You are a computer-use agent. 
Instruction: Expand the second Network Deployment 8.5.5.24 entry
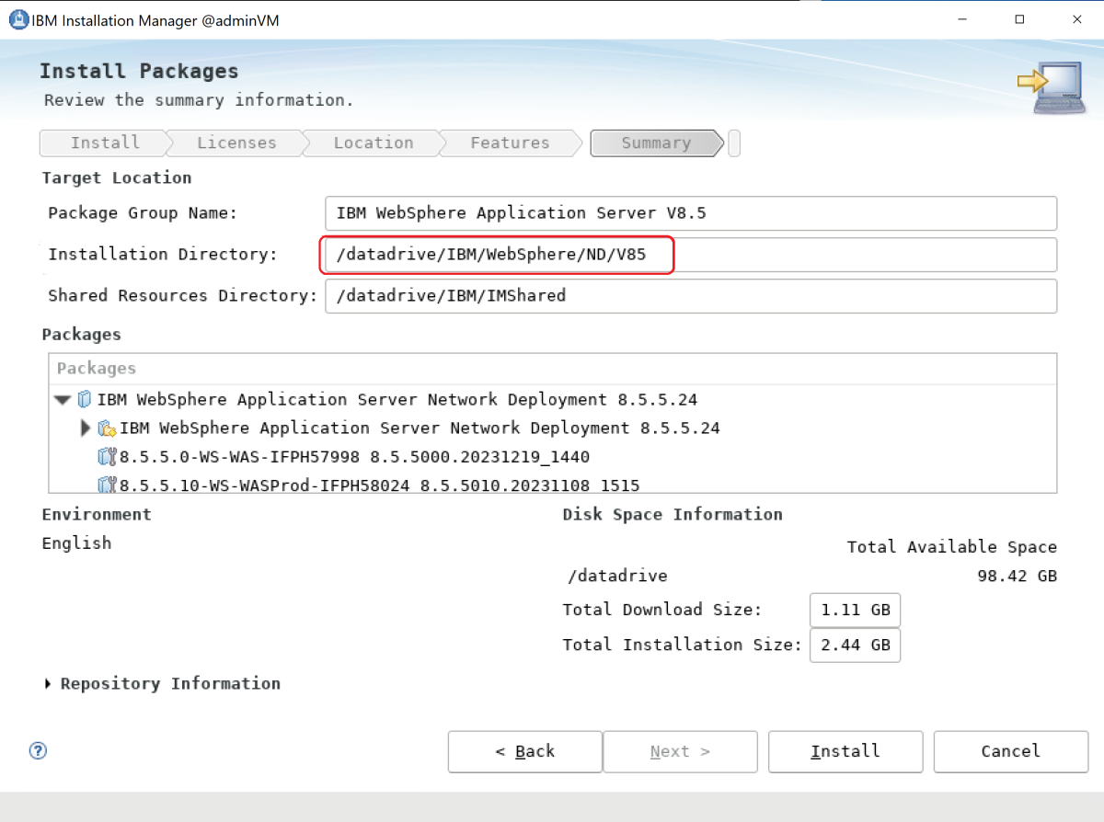tap(85, 428)
